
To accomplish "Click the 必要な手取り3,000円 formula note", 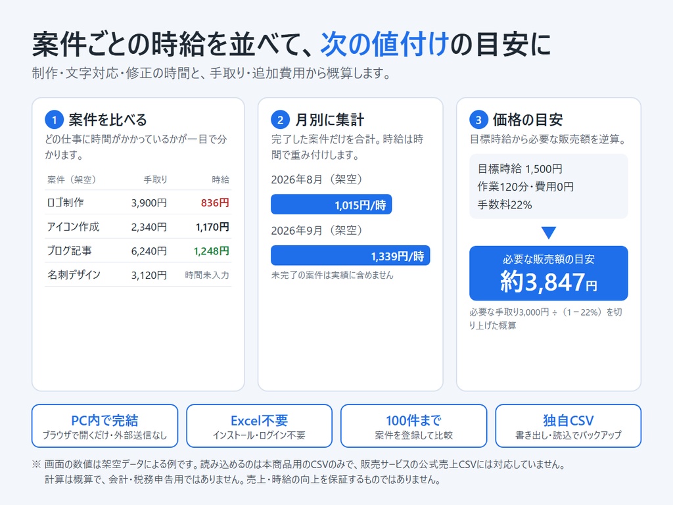I will coord(545,319).
